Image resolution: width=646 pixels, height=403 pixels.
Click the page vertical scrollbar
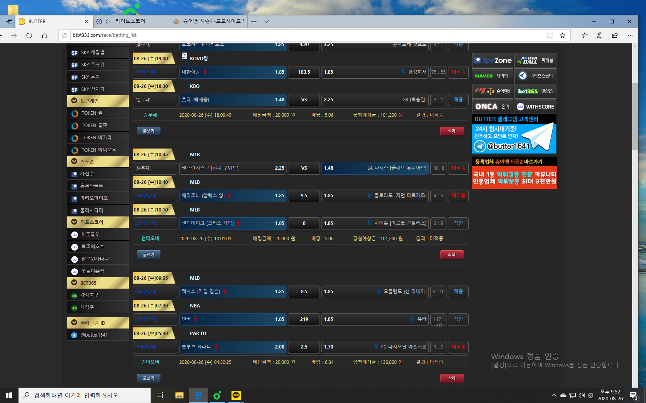tap(635, 115)
